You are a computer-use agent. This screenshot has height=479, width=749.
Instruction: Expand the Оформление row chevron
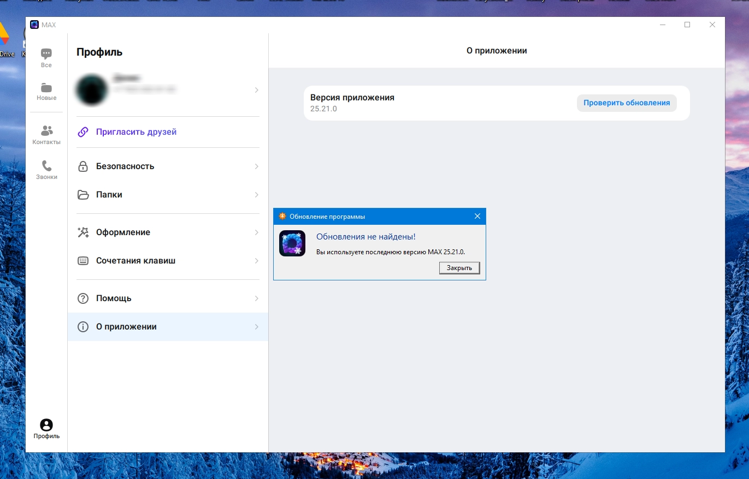pos(257,232)
